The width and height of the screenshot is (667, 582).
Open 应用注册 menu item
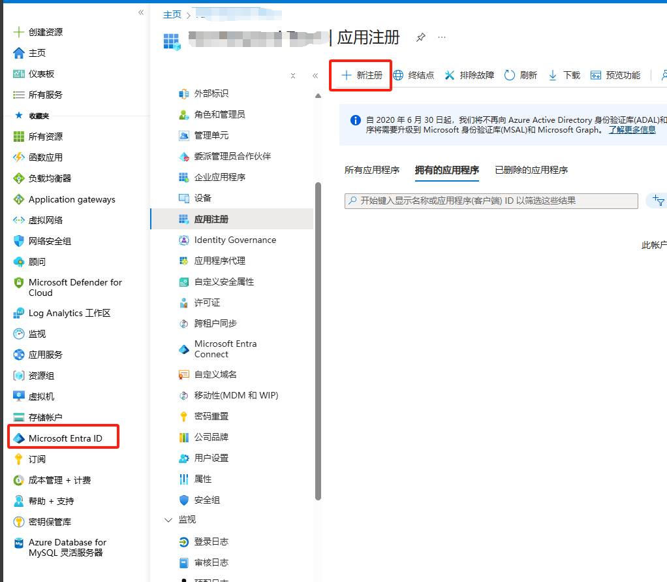[x=232, y=219]
